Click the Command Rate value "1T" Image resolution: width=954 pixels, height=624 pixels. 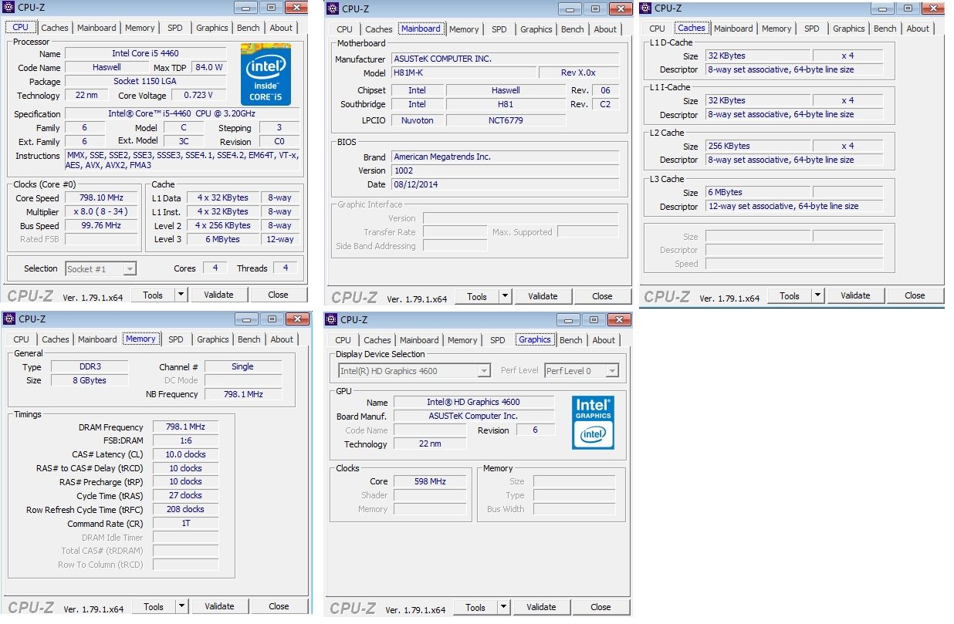185,523
